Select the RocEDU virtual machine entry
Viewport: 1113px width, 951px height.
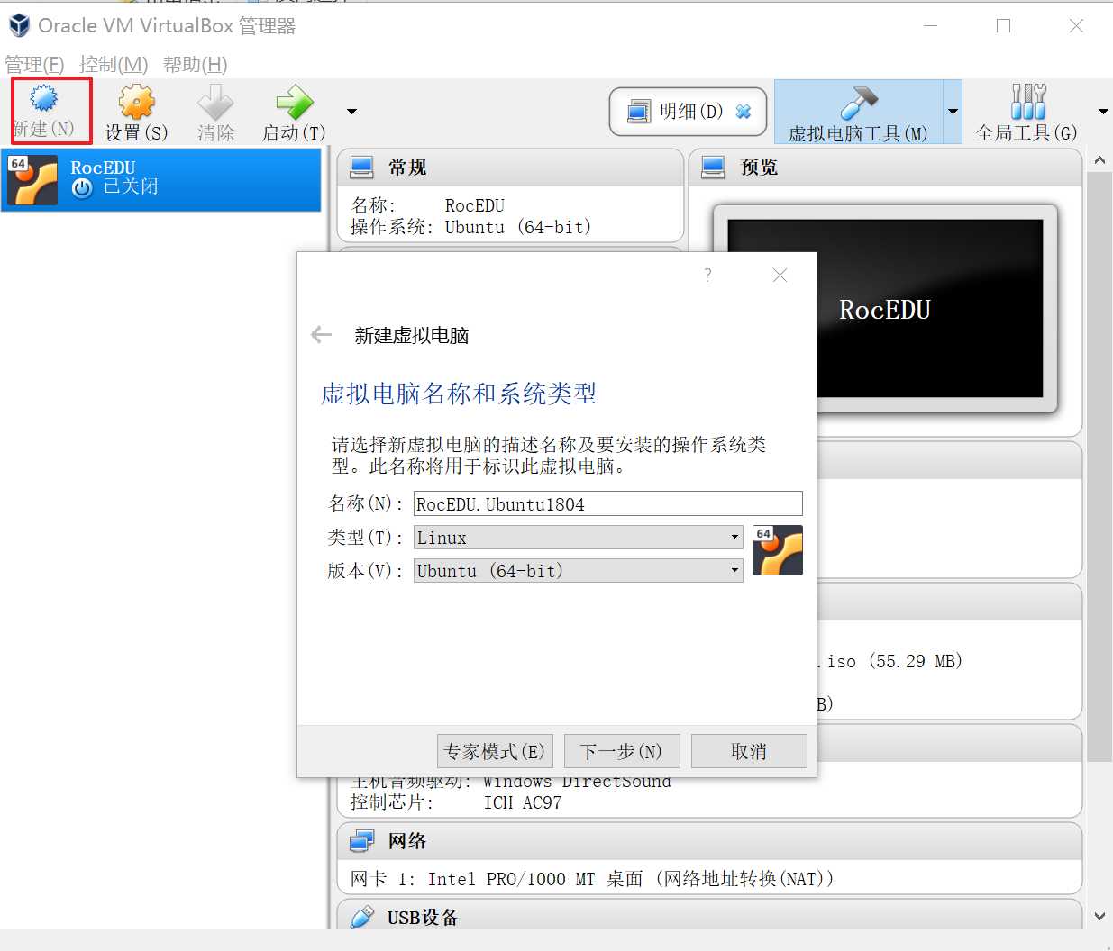coord(161,179)
